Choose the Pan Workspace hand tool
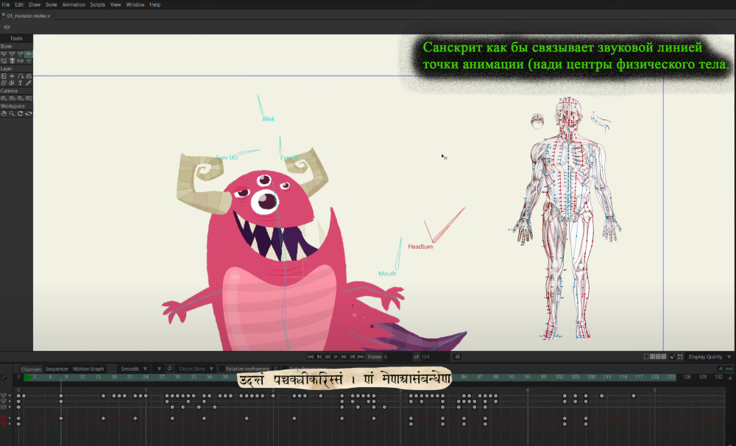Viewport: 736px width, 446px height. click(4, 113)
